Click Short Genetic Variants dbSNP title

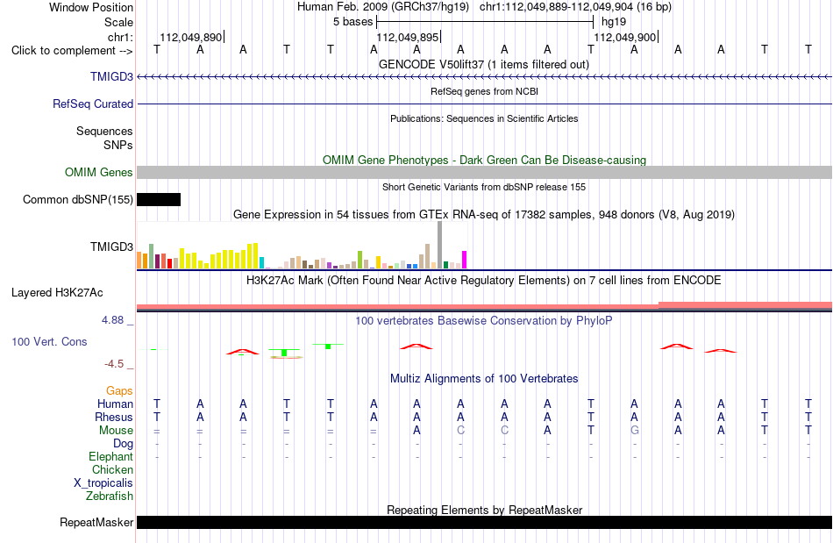[x=484, y=187]
